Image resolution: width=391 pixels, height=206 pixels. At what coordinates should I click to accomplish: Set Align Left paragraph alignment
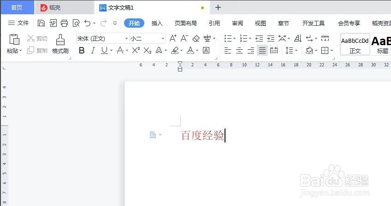tap(228, 51)
